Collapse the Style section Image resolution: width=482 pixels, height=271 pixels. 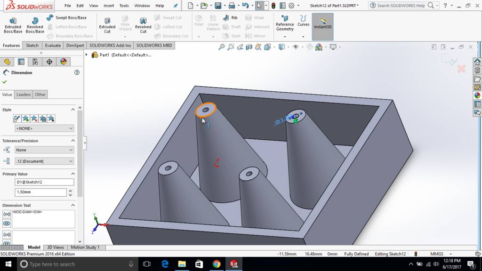coord(73,110)
